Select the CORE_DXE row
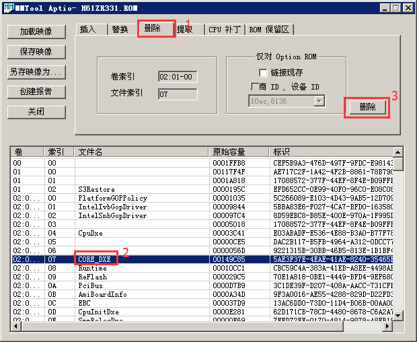The width and height of the screenshot is (417, 342). (202, 259)
